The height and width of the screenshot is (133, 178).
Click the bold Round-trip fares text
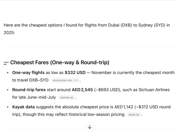(x=29, y=90)
